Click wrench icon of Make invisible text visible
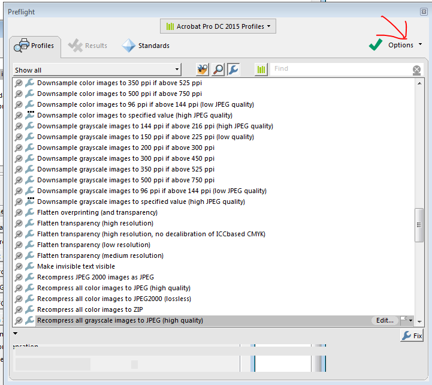 click(x=29, y=266)
